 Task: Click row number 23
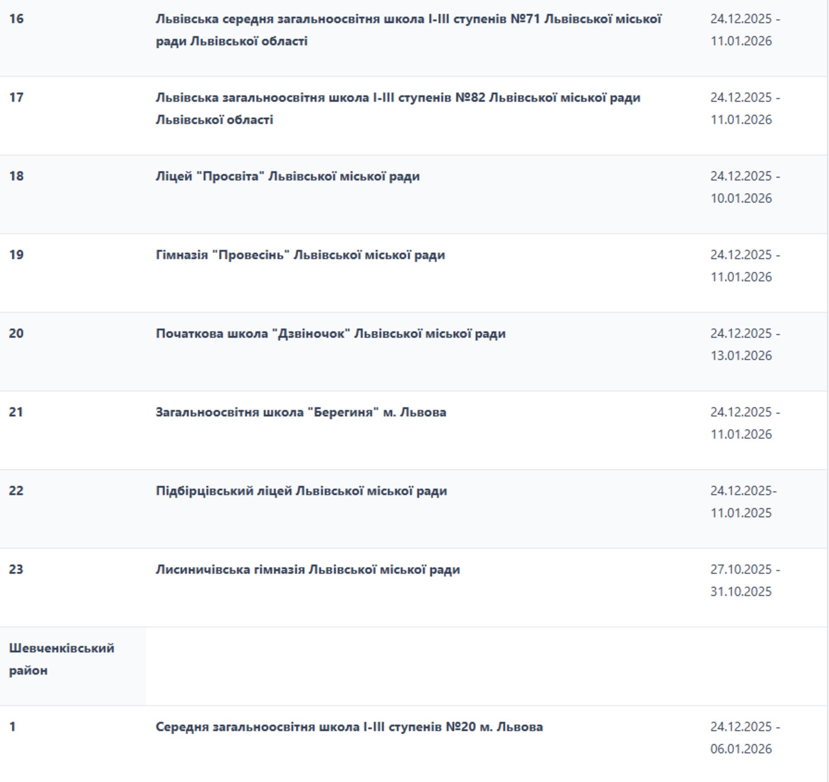(16, 570)
